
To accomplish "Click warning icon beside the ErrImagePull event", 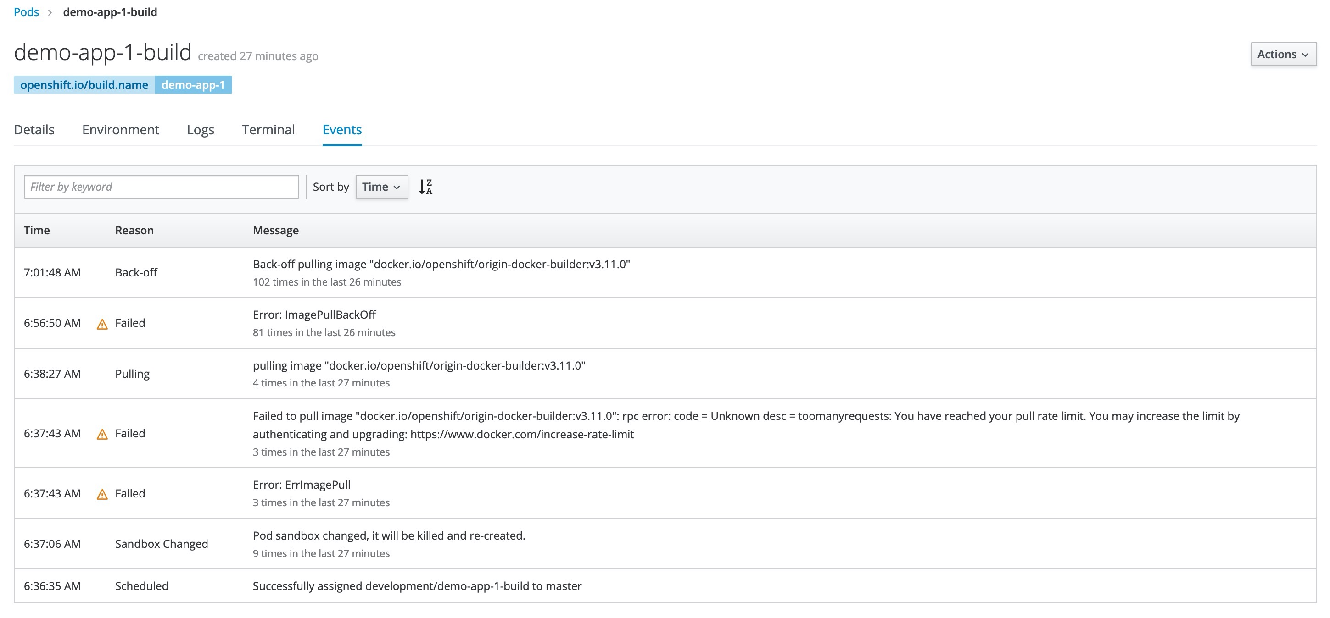I will 102,494.
